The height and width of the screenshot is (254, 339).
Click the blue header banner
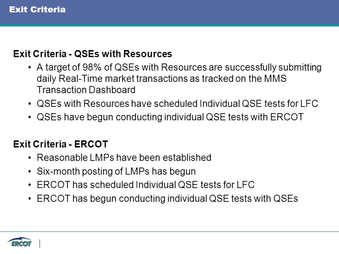(x=169, y=12)
